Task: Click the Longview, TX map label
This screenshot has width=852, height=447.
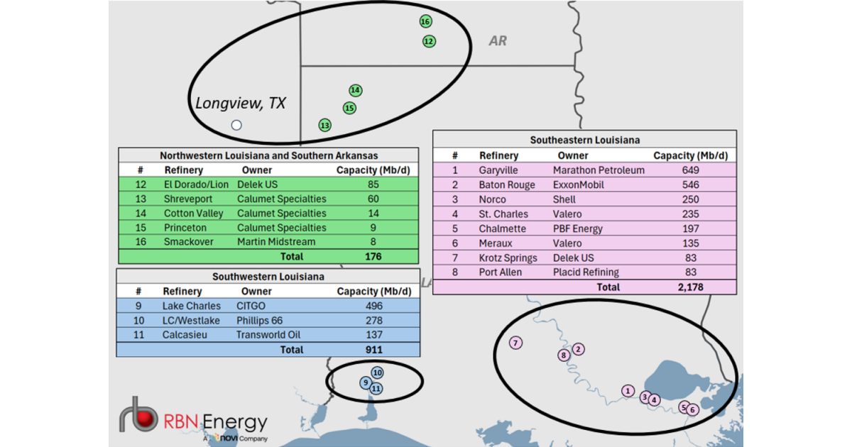Action: [240, 103]
